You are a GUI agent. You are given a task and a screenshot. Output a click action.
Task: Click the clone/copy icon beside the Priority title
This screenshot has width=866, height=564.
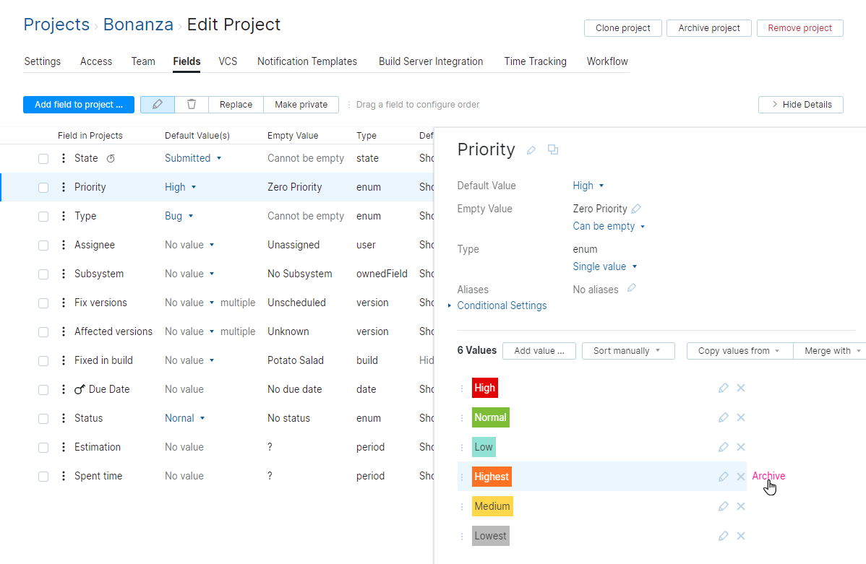(x=553, y=149)
